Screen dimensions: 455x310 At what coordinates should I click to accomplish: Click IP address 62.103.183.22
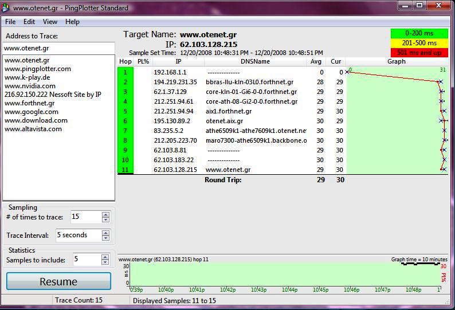click(174, 160)
